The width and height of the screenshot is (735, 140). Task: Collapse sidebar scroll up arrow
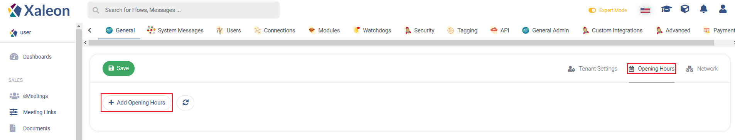point(79,26)
